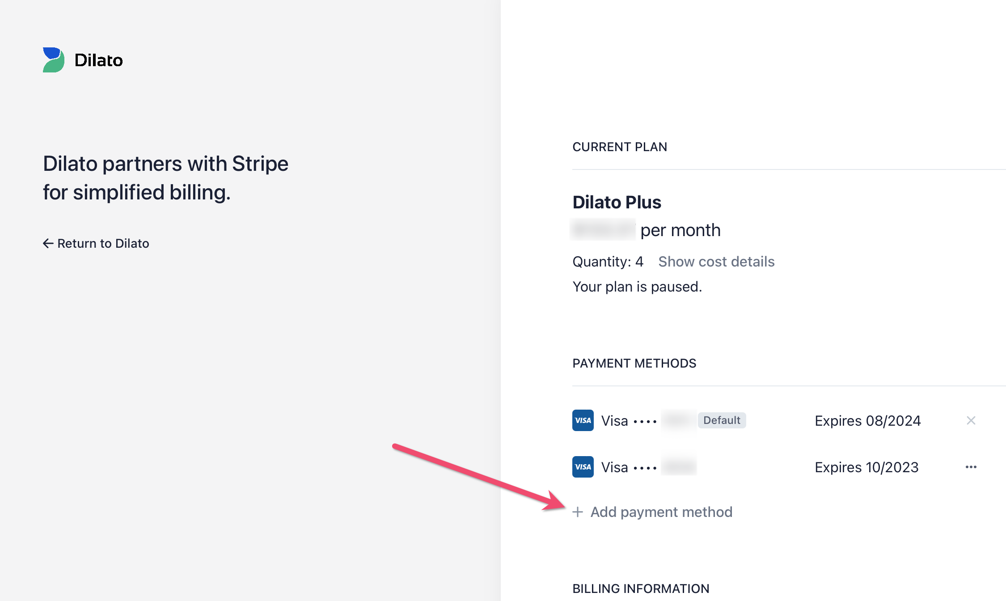The height and width of the screenshot is (601, 1006).
Task: Click the Billing Information heading
Action: tap(641, 588)
